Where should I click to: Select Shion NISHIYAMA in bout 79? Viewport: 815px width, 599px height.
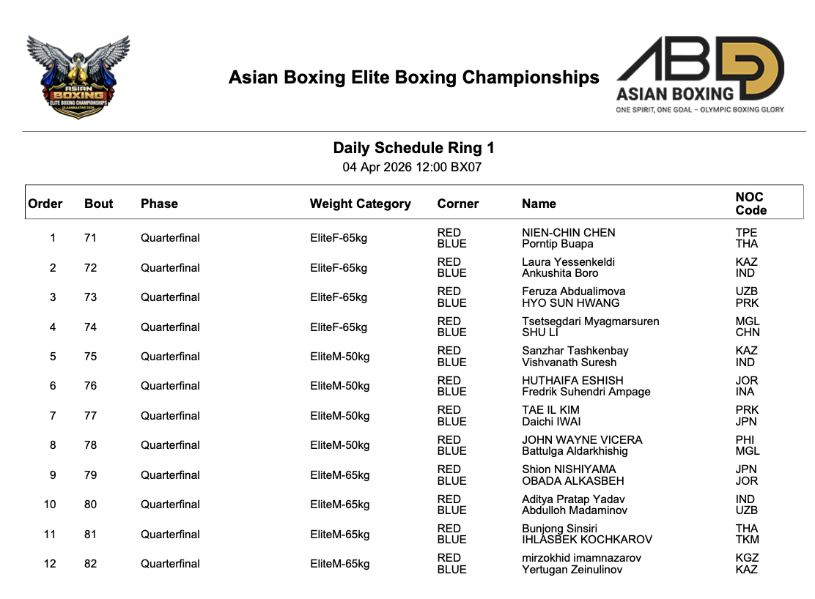point(569,469)
